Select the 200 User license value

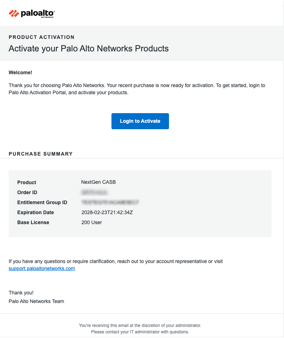pos(92,222)
